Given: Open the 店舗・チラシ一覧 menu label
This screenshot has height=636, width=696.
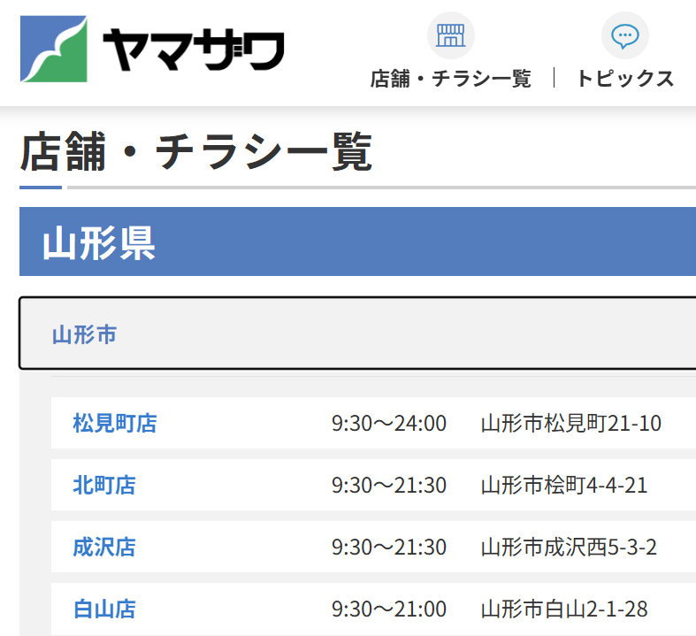Looking at the screenshot, I should [450, 79].
